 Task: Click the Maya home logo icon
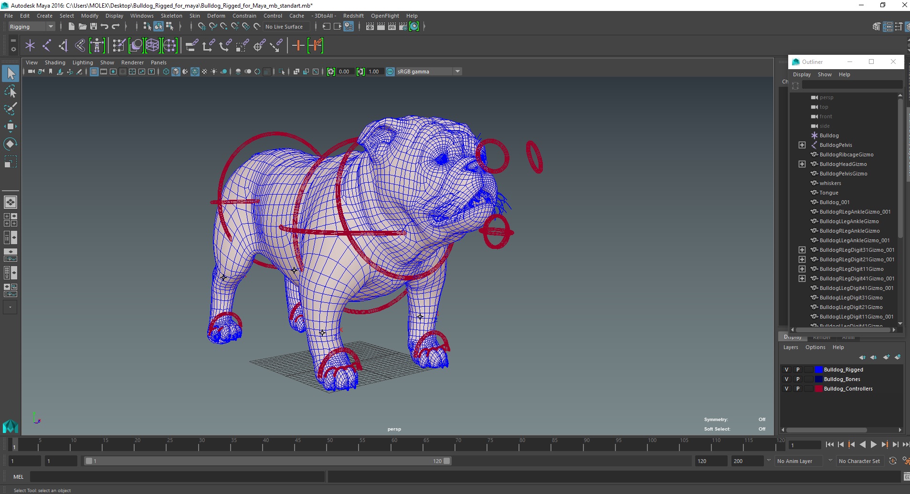point(10,426)
